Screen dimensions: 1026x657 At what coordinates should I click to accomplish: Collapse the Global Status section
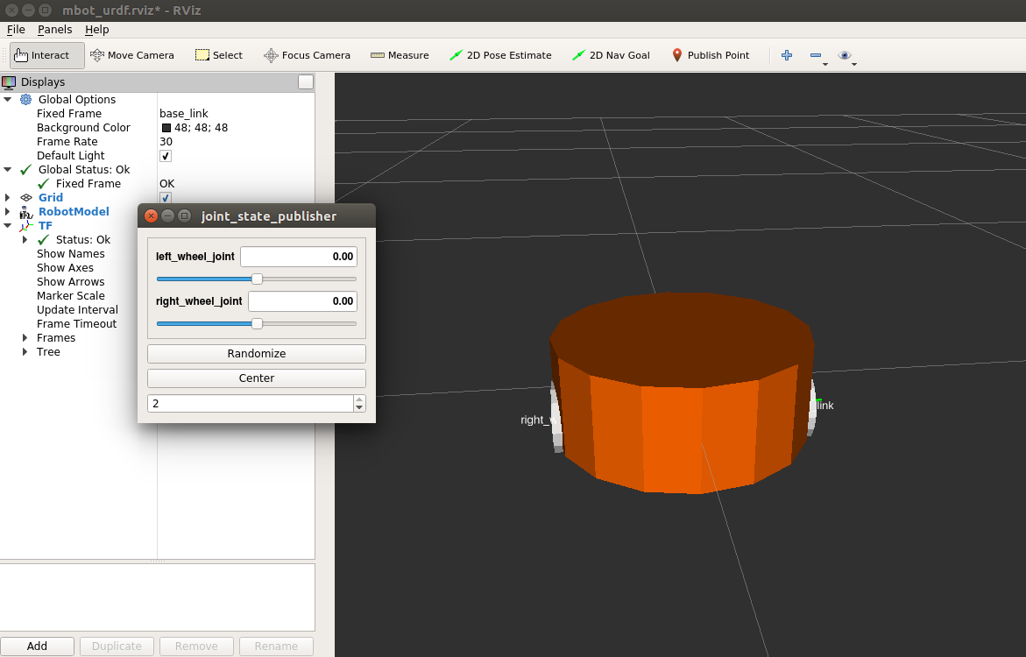tap(8, 169)
